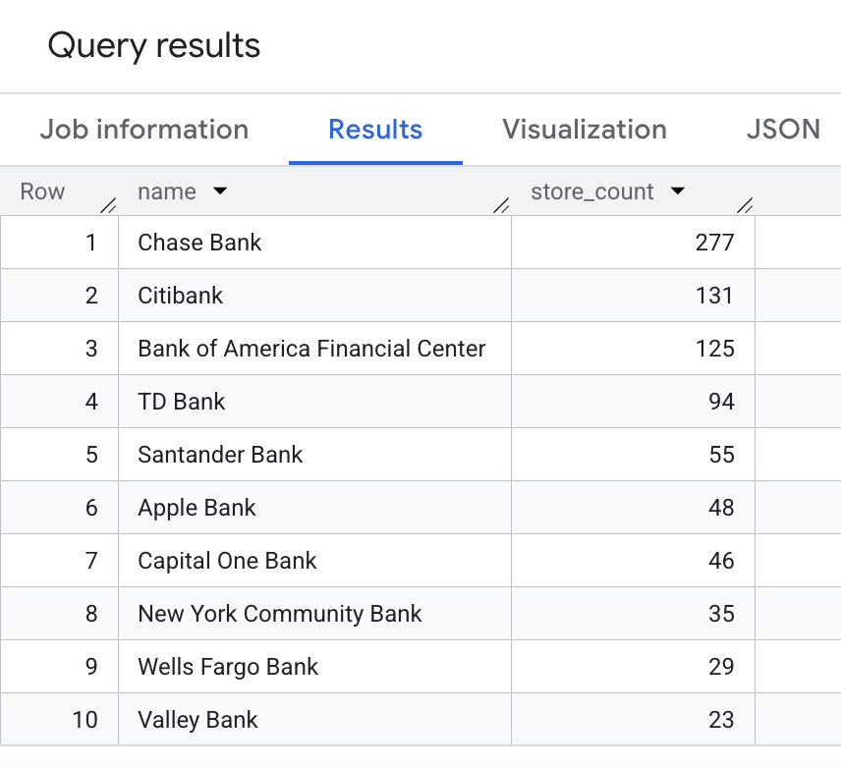The width and height of the screenshot is (841, 768).
Task: Select the Results tab
Action: (375, 129)
